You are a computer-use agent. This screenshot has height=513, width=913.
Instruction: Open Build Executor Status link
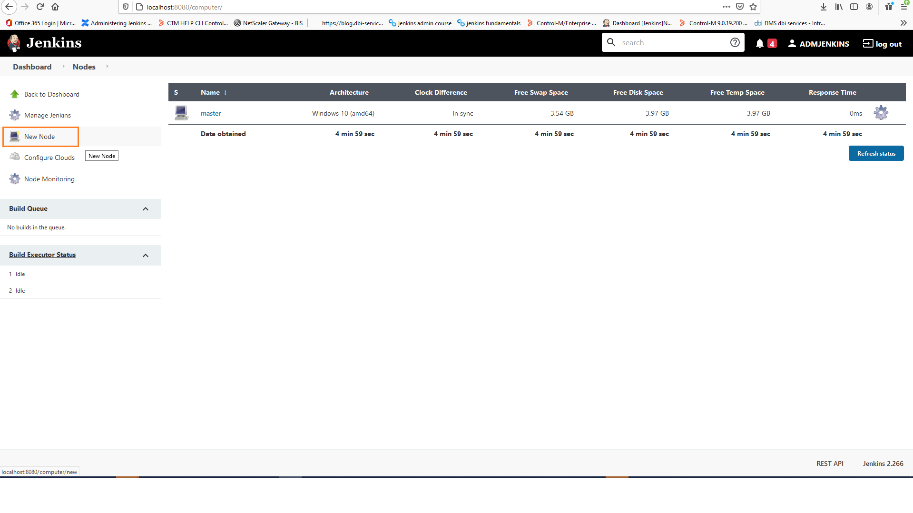[x=42, y=255]
